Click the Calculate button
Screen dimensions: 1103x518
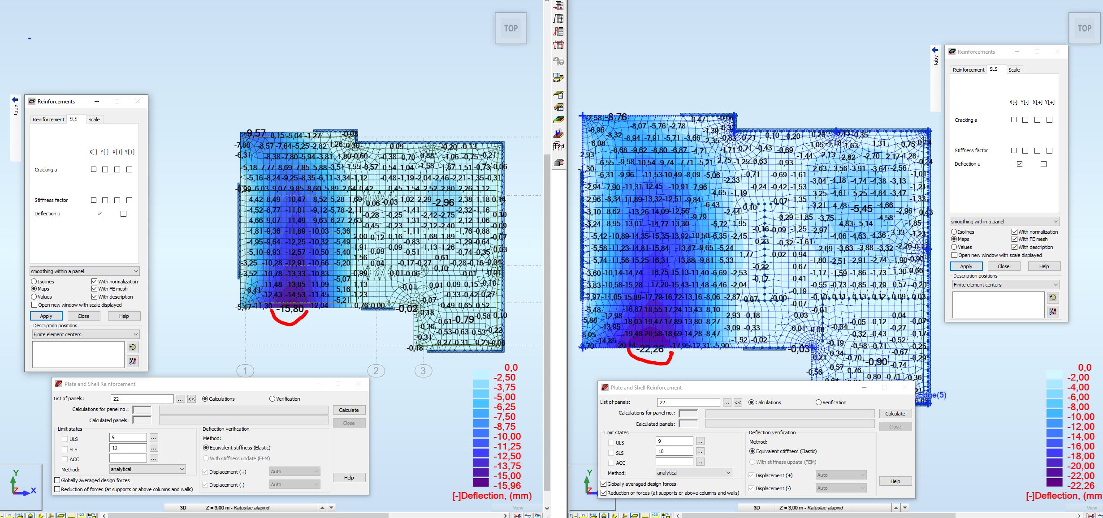point(349,410)
